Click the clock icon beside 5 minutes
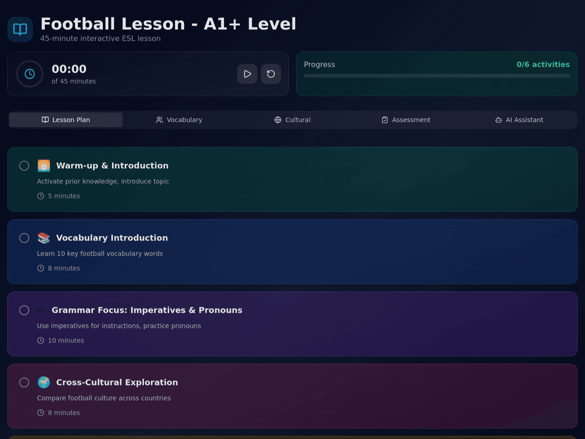 pos(41,196)
